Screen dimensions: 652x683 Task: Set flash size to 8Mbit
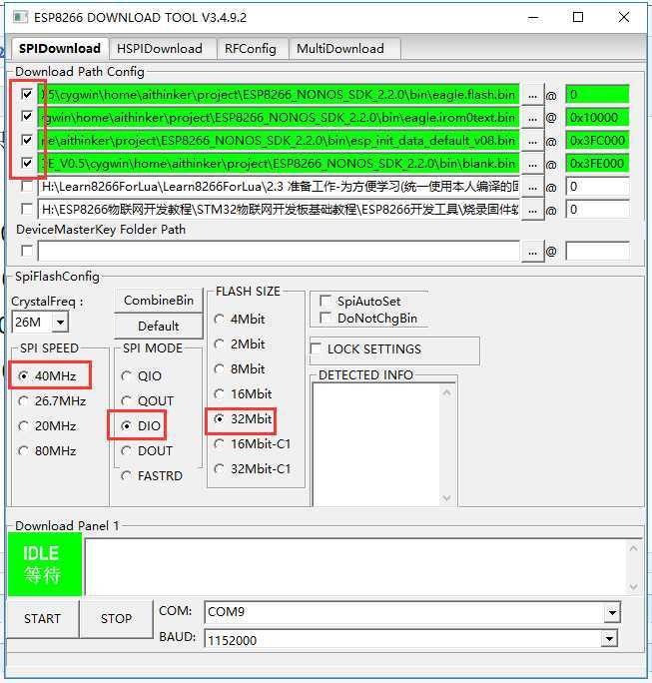click(240, 368)
